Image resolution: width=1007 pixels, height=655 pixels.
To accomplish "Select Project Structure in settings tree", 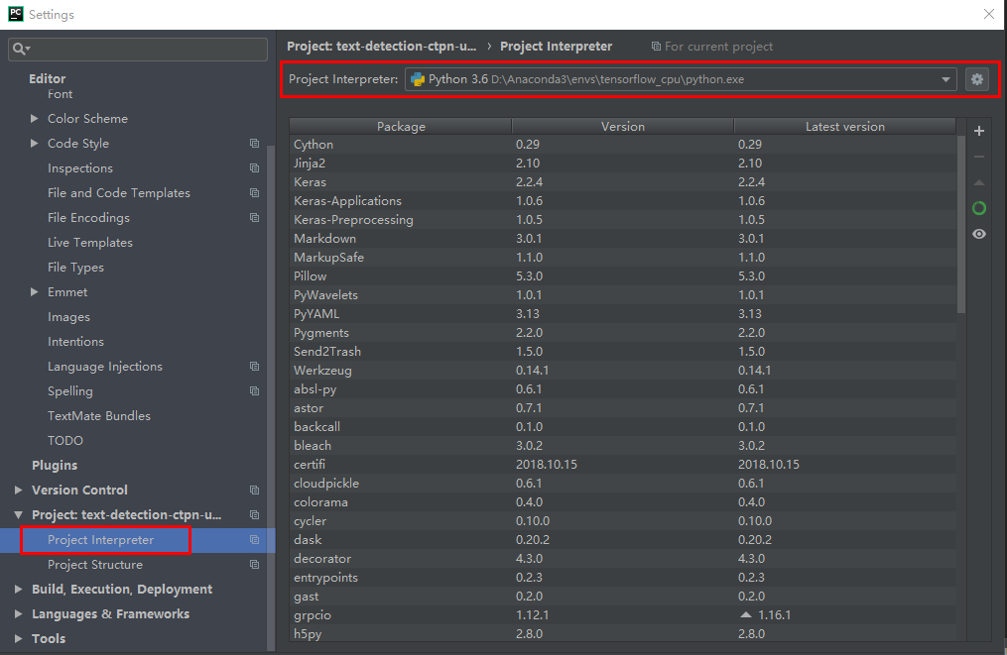I will coord(95,565).
